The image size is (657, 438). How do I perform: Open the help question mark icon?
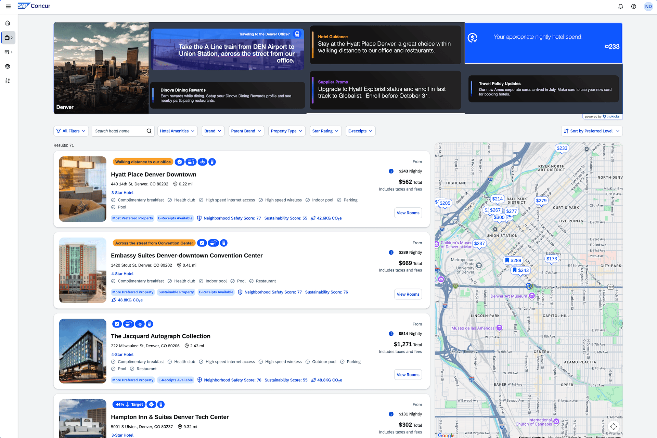point(633,7)
